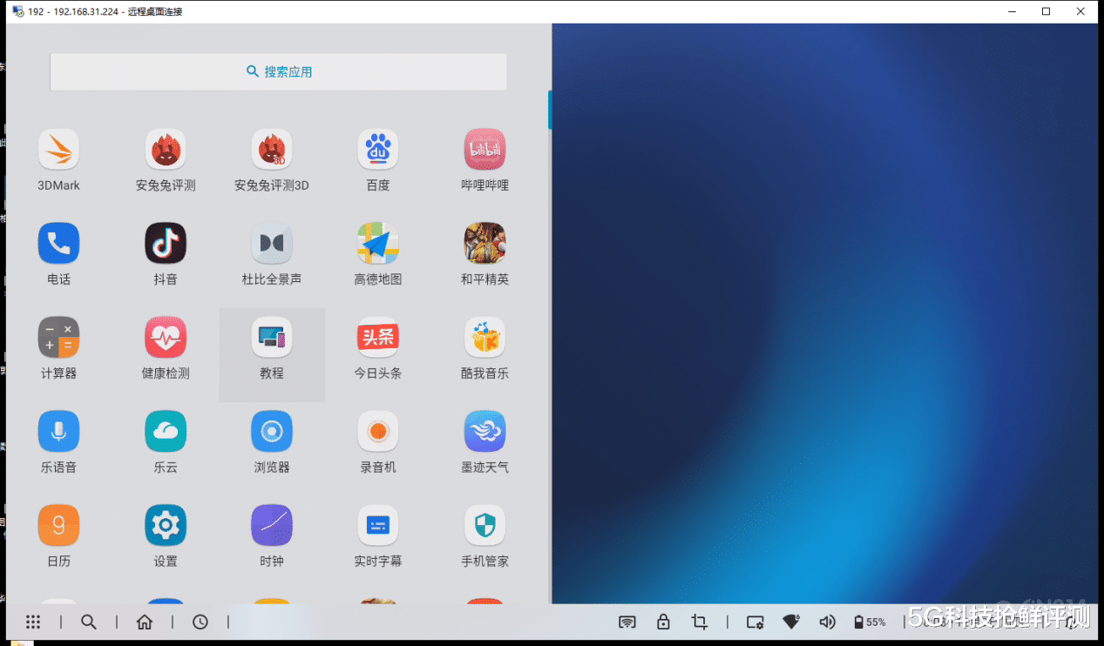This screenshot has width=1104, height=646.
Task: Toggle the rotation lock padlock icon
Action: tap(663, 622)
